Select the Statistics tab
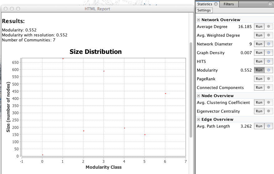Image resolution: width=274 pixels, height=174 pixels. tap(205, 4)
